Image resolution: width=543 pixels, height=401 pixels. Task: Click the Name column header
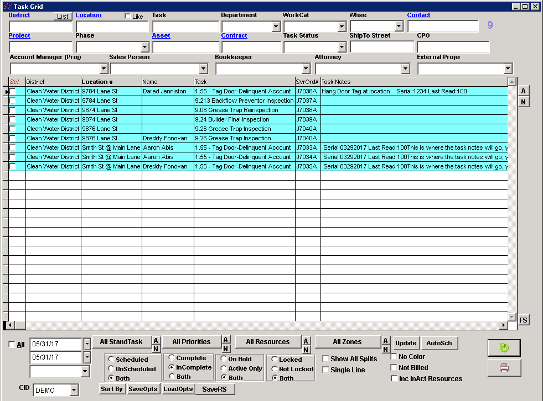(x=168, y=82)
